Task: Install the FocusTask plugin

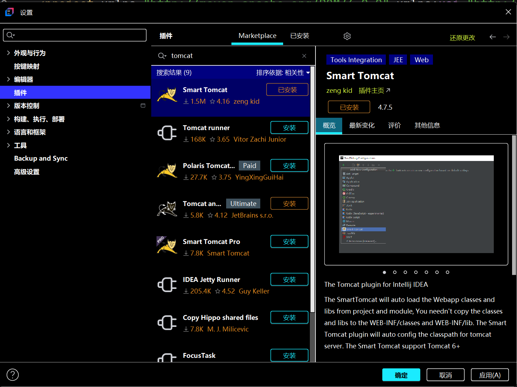Action: pos(289,355)
